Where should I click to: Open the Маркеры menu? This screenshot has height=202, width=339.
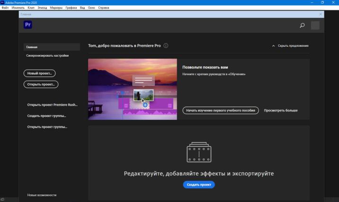55,8
